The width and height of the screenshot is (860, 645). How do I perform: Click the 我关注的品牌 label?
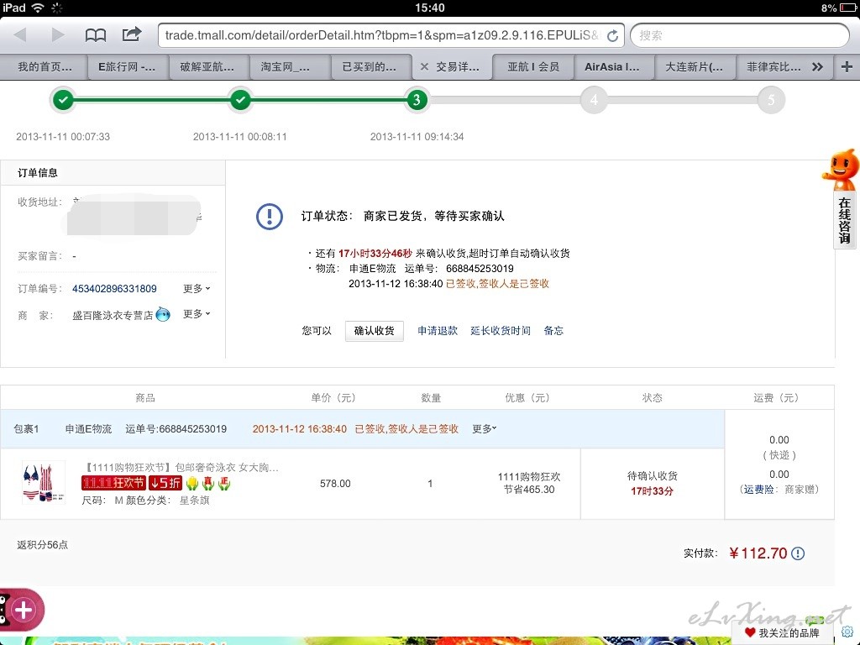tap(789, 633)
